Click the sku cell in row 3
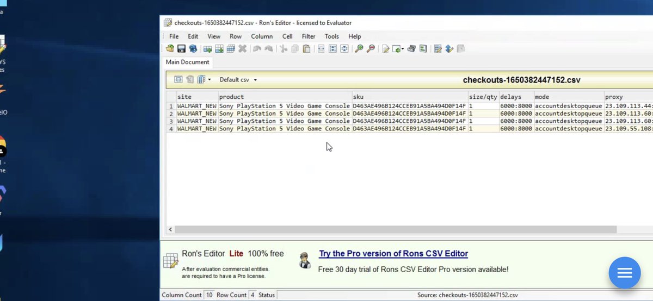This screenshot has height=301, width=653. [x=410, y=121]
